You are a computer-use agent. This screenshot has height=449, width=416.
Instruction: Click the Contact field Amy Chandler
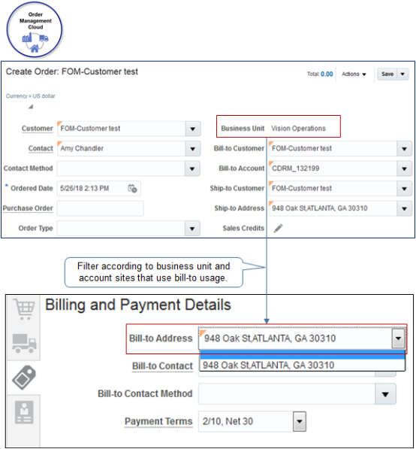point(121,149)
